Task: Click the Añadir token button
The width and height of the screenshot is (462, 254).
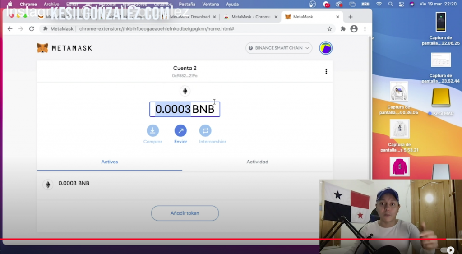Action: [185, 213]
